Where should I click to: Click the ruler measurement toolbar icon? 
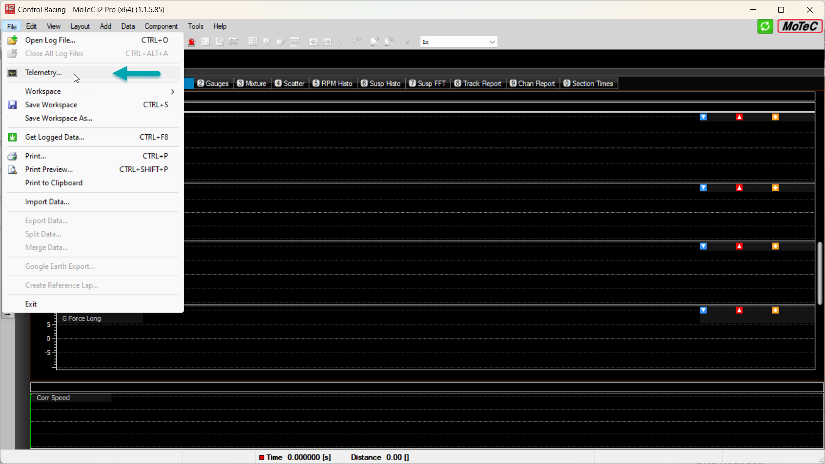[x=234, y=42]
